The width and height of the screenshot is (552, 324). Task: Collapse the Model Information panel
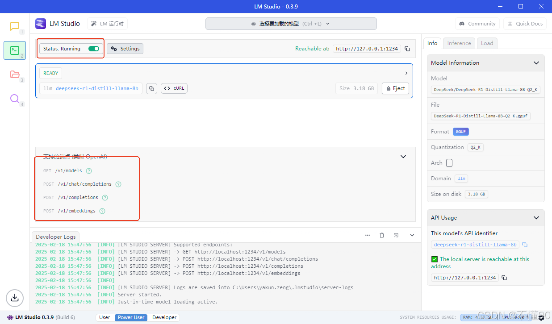536,62
